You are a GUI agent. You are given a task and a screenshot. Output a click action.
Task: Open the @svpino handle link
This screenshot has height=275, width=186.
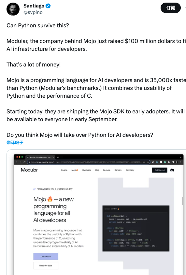[33, 12]
